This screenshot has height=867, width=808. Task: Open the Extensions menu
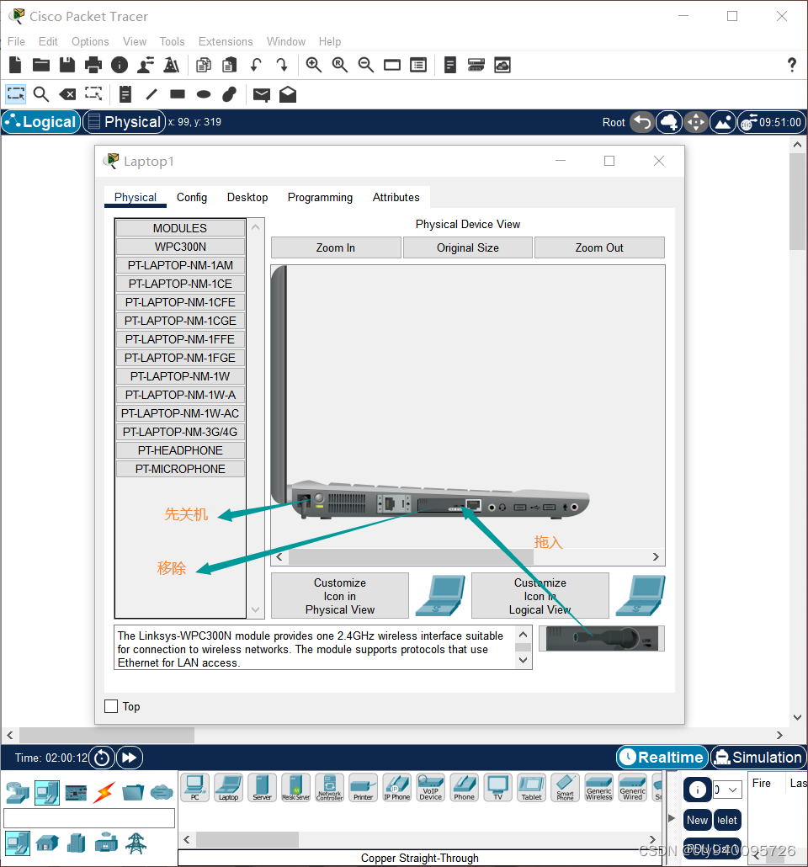[x=226, y=41]
